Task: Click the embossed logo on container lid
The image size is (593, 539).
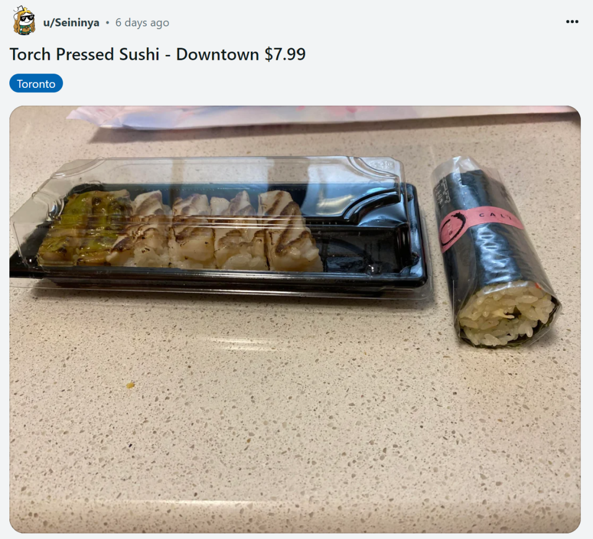Action: pyautogui.click(x=382, y=165)
